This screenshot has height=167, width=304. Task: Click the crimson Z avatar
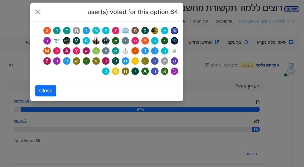tap(47, 61)
